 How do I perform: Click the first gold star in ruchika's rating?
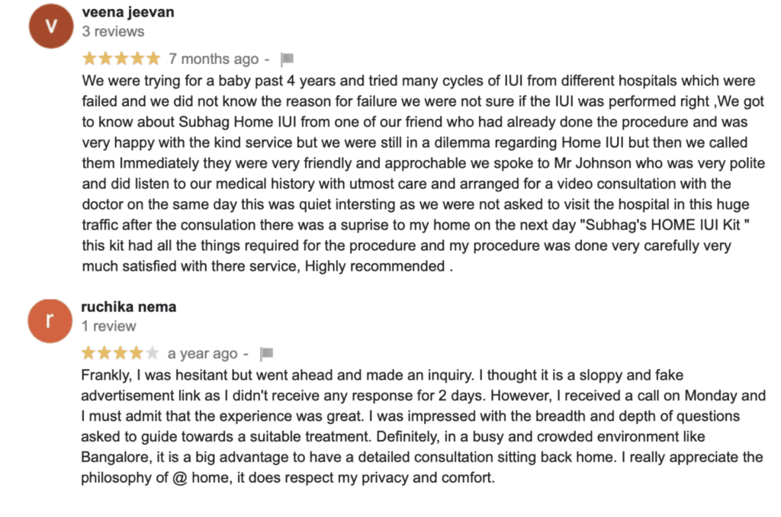point(88,353)
